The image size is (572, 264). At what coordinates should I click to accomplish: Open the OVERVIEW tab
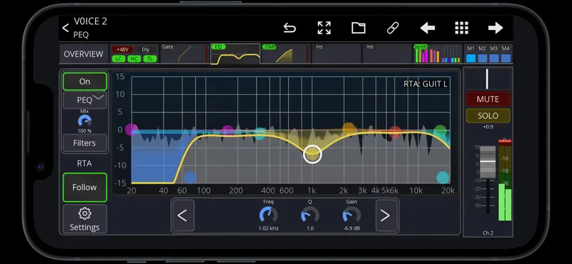coord(84,54)
